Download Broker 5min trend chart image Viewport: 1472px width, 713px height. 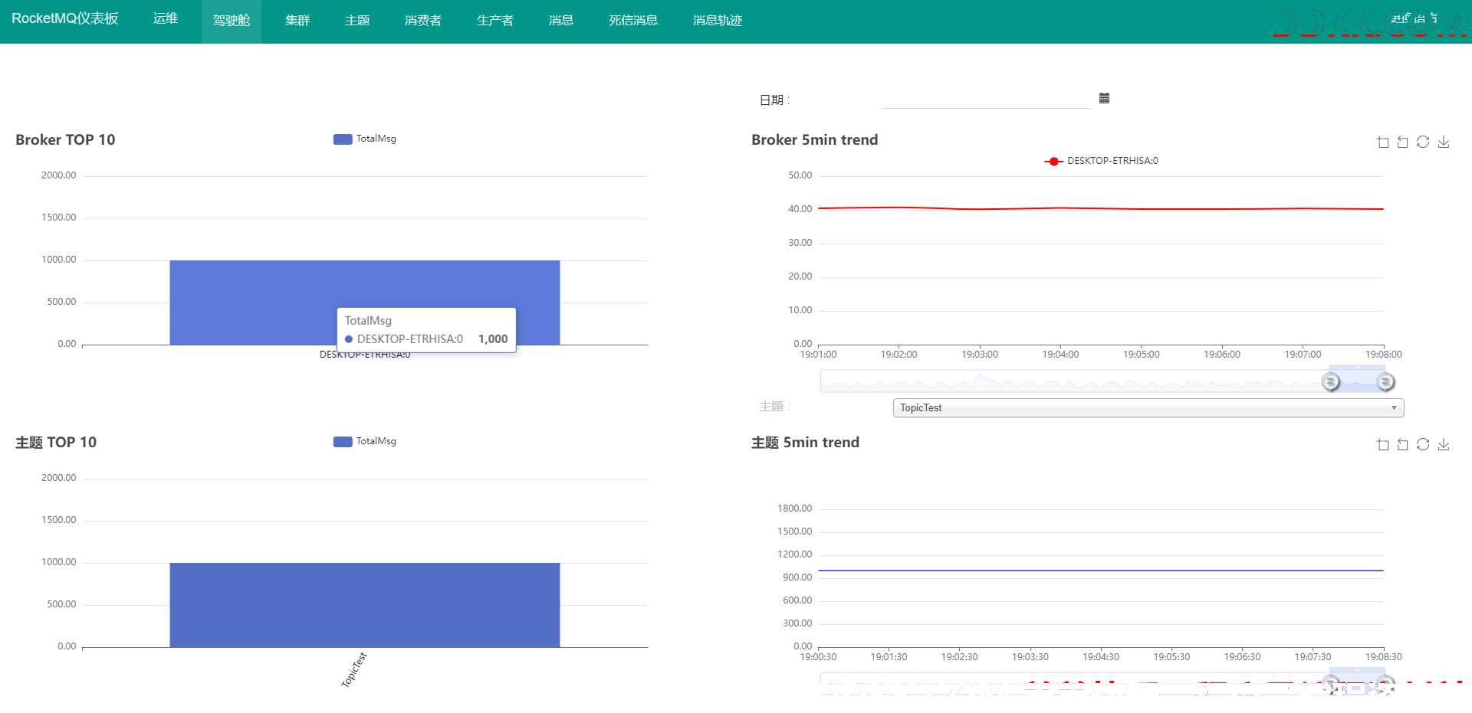click(x=1444, y=142)
